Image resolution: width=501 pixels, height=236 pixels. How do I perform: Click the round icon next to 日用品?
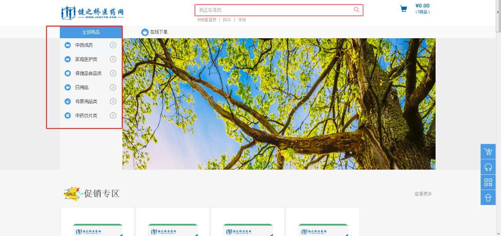(x=67, y=87)
